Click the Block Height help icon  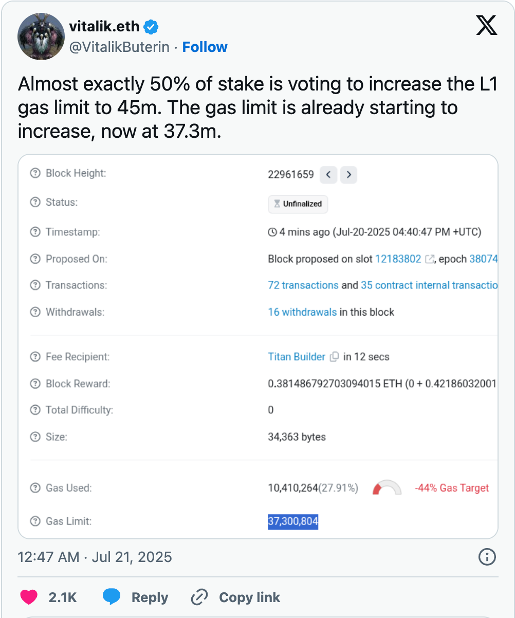pyautogui.click(x=35, y=173)
